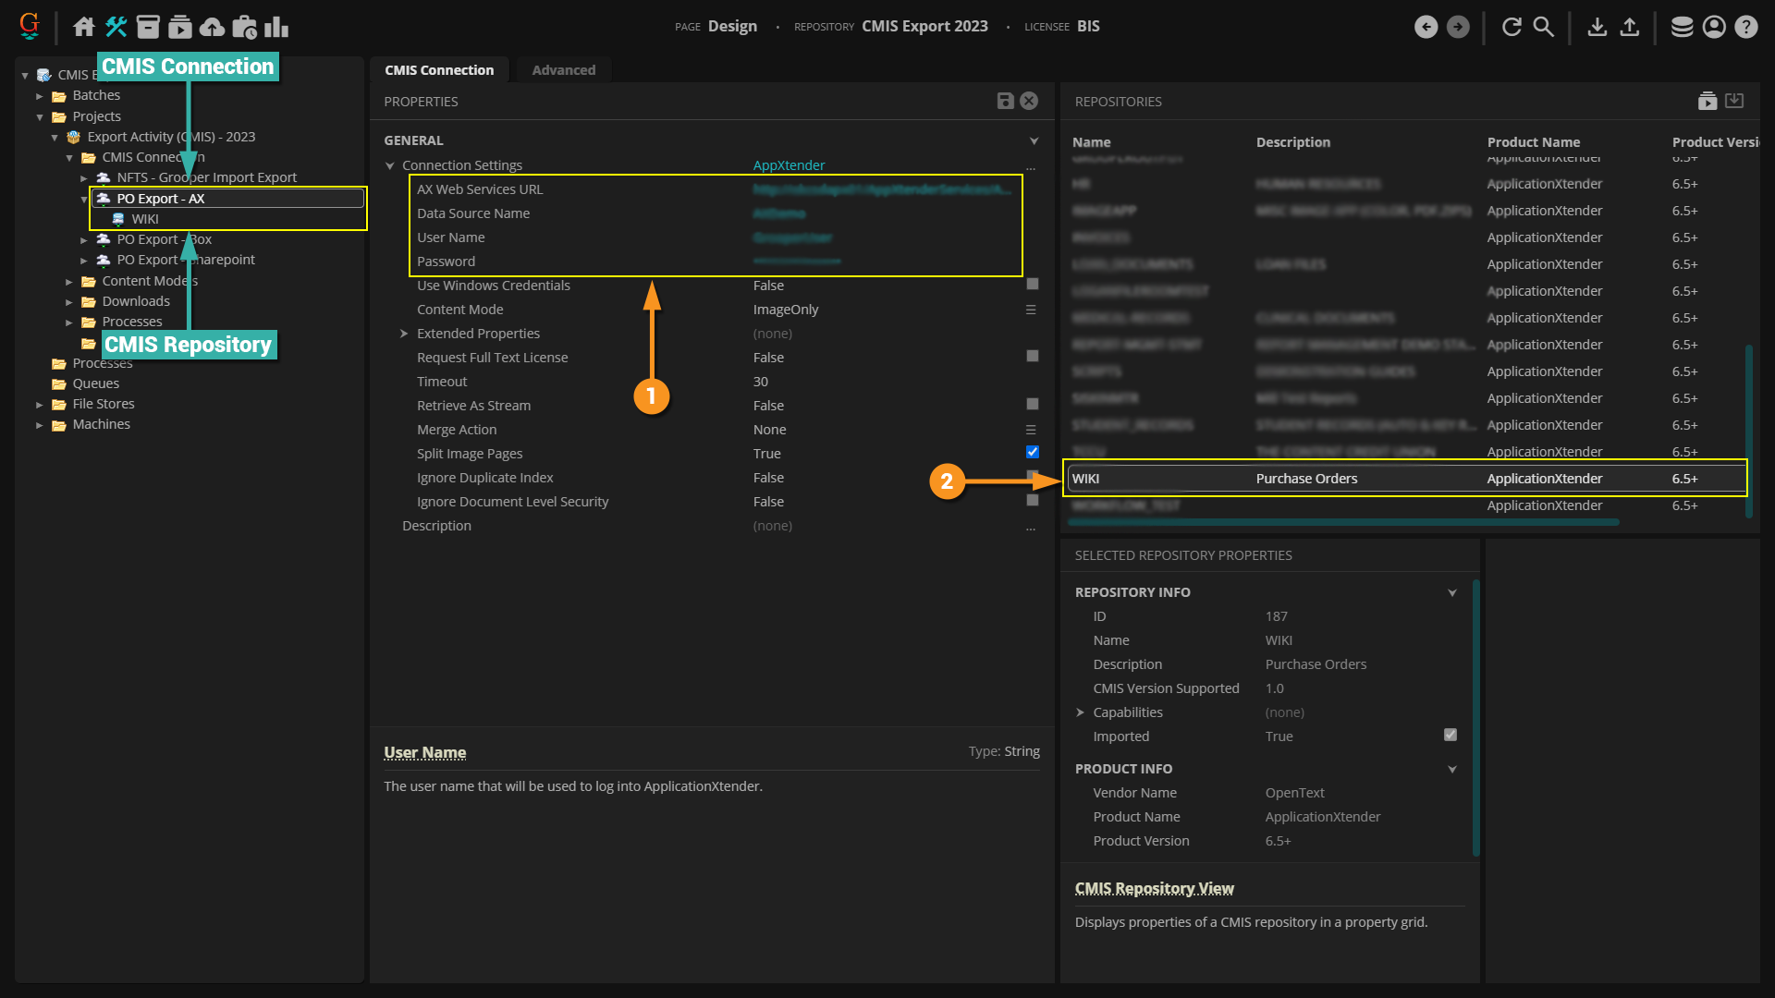
Task: Click the back navigation arrow
Action: coord(1426,27)
